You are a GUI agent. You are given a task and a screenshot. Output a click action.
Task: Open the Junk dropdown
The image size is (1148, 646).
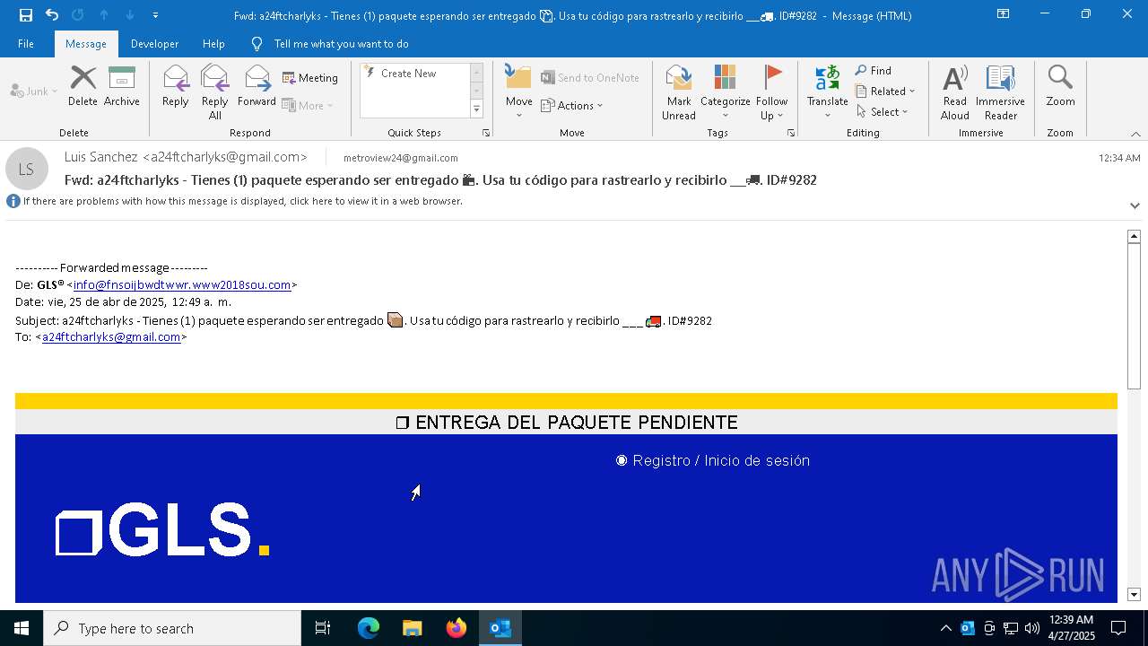point(34,91)
